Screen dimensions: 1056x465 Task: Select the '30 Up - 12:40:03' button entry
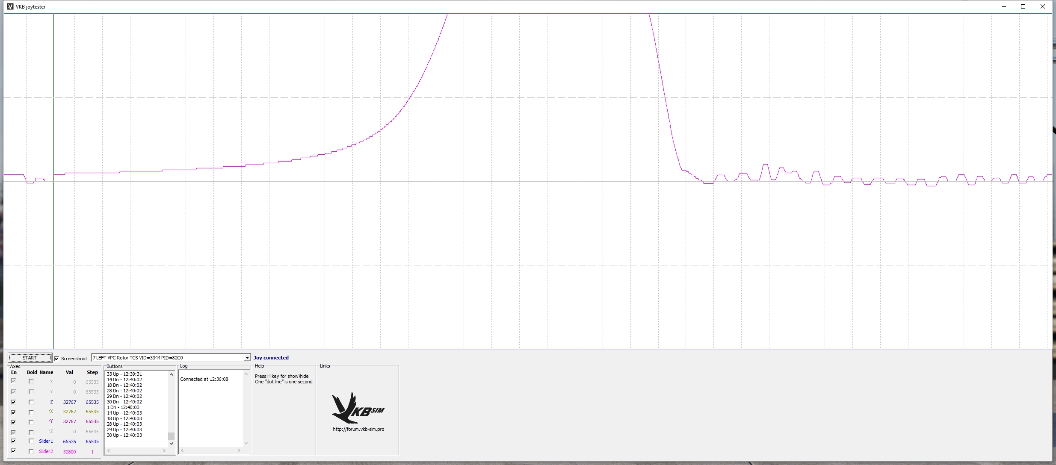124,435
